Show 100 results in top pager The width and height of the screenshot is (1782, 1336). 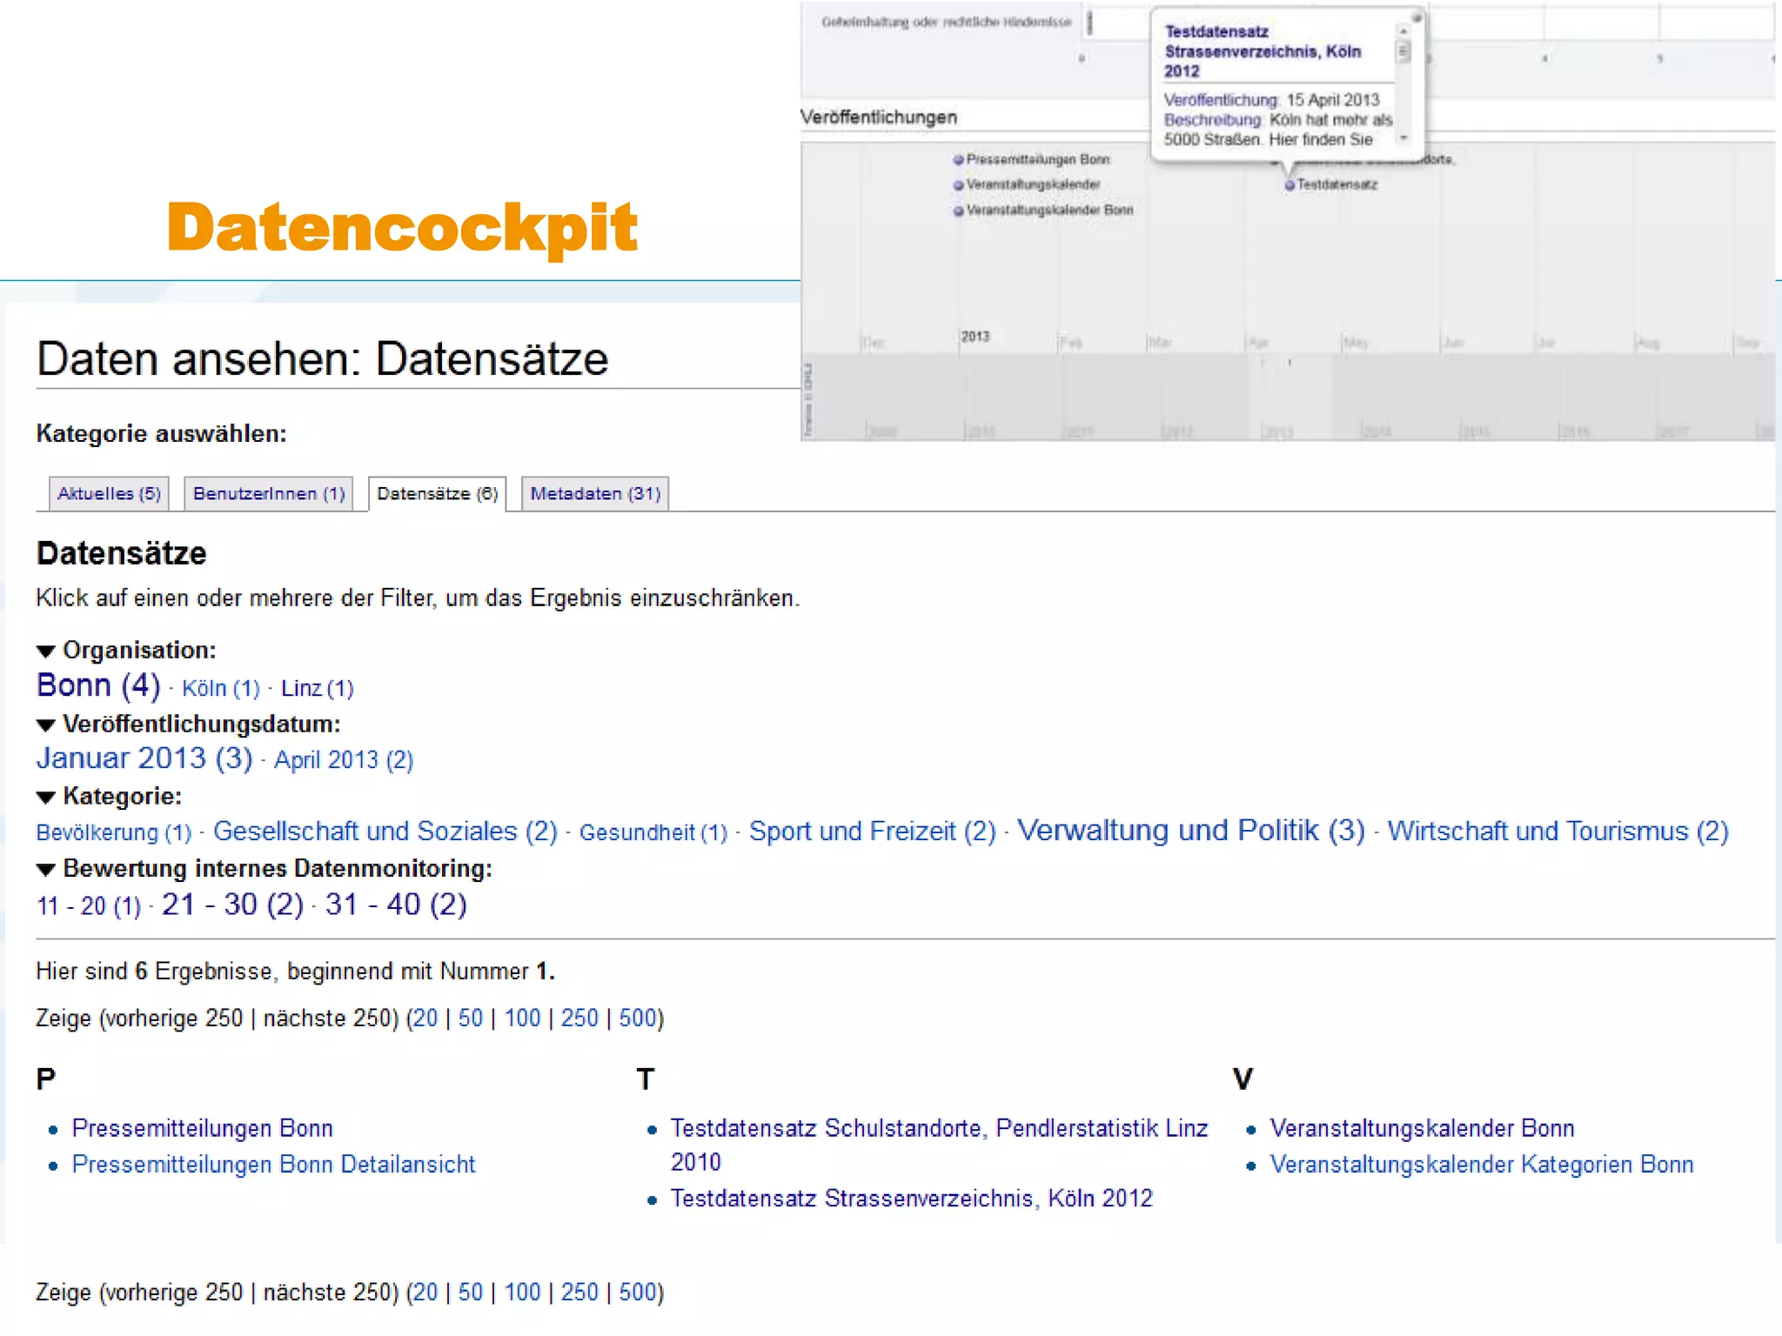pos(522,1019)
